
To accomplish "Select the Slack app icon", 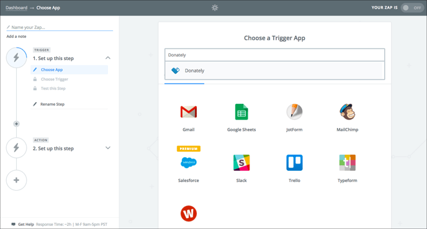I will point(241,162).
